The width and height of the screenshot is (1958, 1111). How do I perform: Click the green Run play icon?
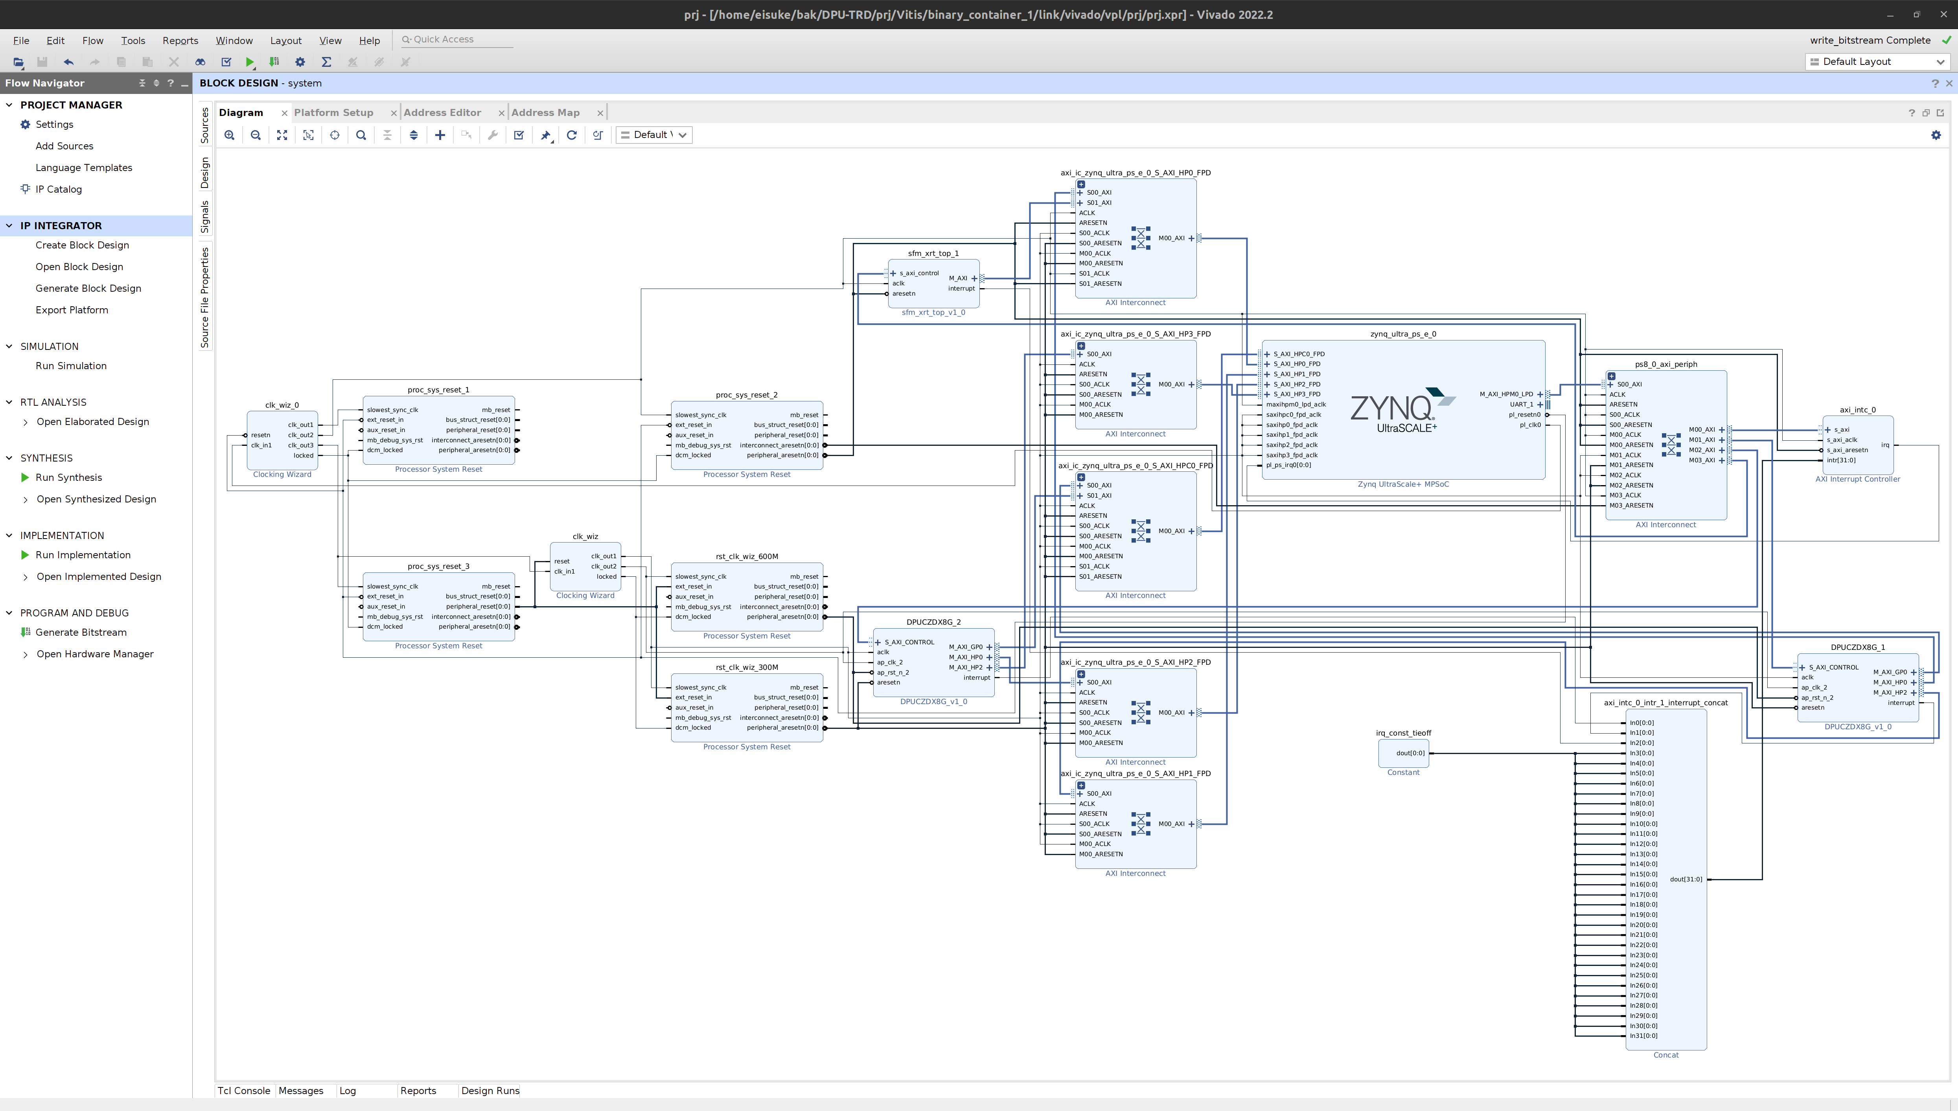(x=250, y=62)
